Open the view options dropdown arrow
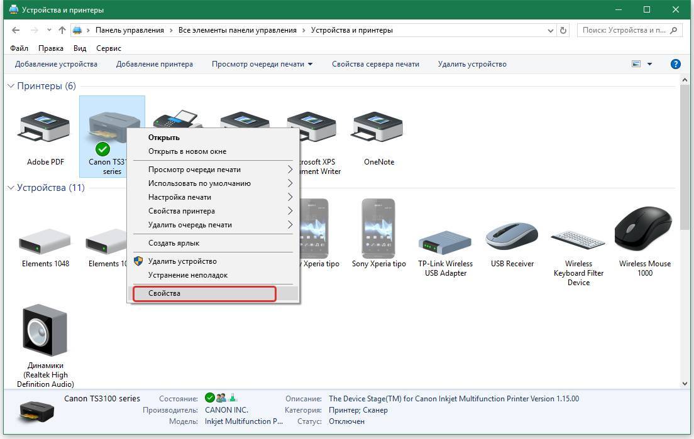The width and height of the screenshot is (694, 439). [649, 64]
